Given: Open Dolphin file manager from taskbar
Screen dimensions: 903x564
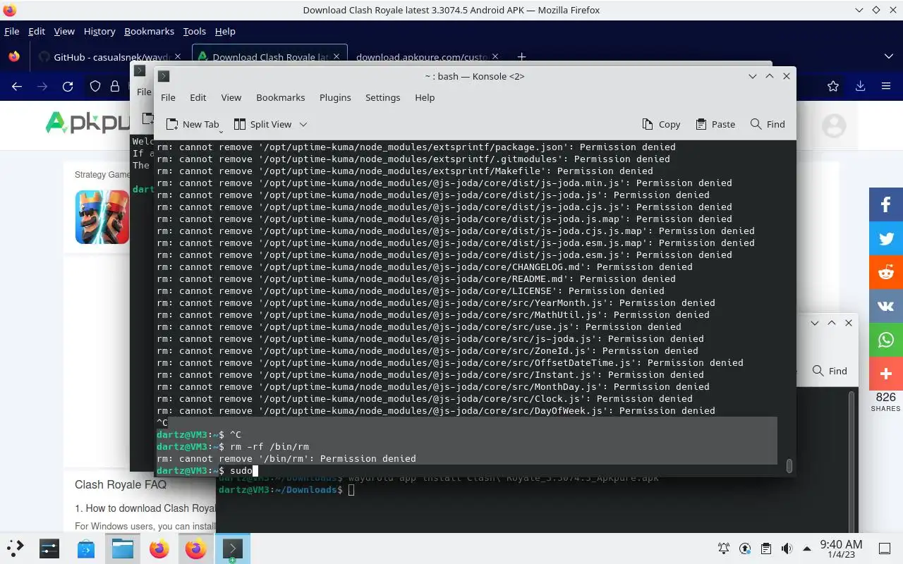Looking at the screenshot, I should [122, 548].
